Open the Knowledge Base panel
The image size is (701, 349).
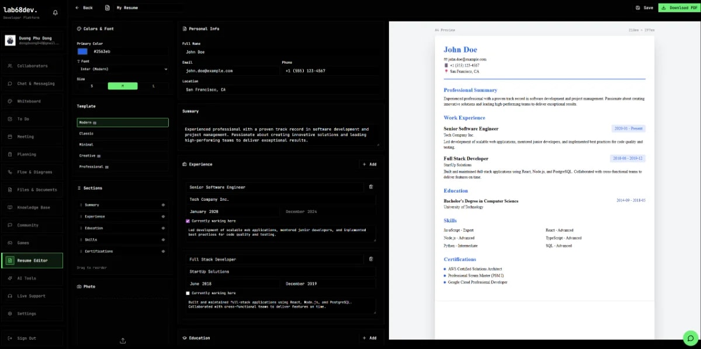click(32, 207)
